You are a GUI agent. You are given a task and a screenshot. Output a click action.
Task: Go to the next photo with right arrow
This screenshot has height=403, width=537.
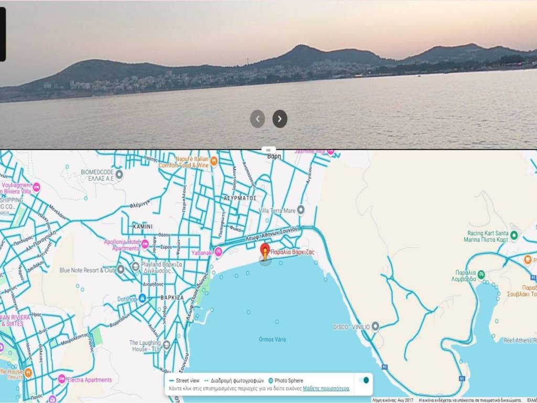(x=280, y=119)
